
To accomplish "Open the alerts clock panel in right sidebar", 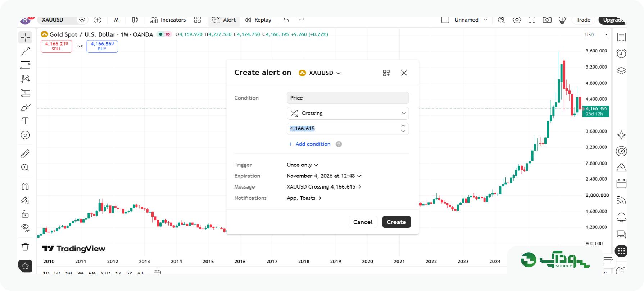I will [x=621, y=54].
